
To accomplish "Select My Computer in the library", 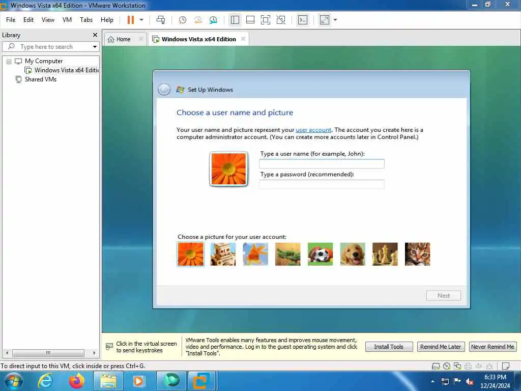I will [44, 61].
